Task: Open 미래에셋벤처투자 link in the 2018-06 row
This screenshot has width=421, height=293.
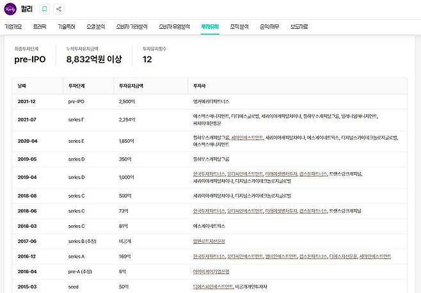Action: [x=281, y=211]
